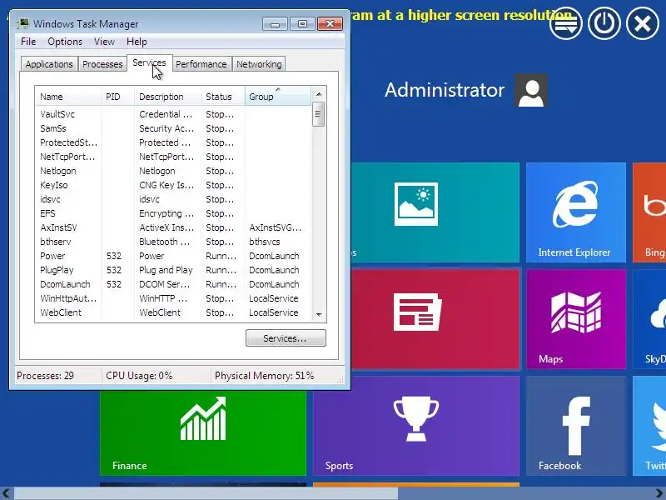Open the Finance tile

click(x=203, y=432)
